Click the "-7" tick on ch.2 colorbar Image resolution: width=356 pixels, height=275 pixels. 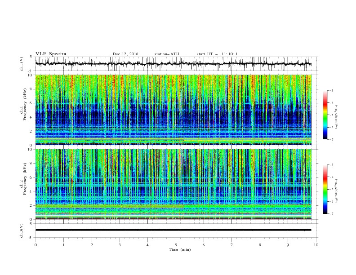[332, 213]
